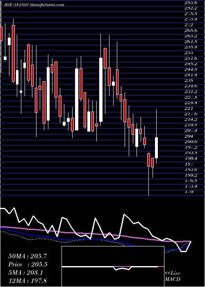This screenshot has height=287, width=205.
Task: Click the 176.8 price axis label
Action: point(191,181)
